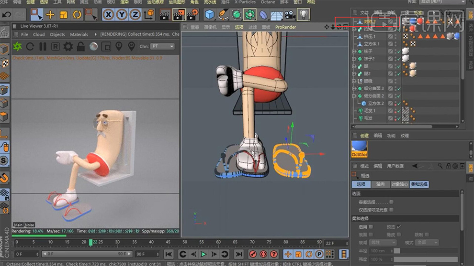Viewport: 474px width, 266px height.
Task: Click the R render region button
Action: tap(56, 46)
